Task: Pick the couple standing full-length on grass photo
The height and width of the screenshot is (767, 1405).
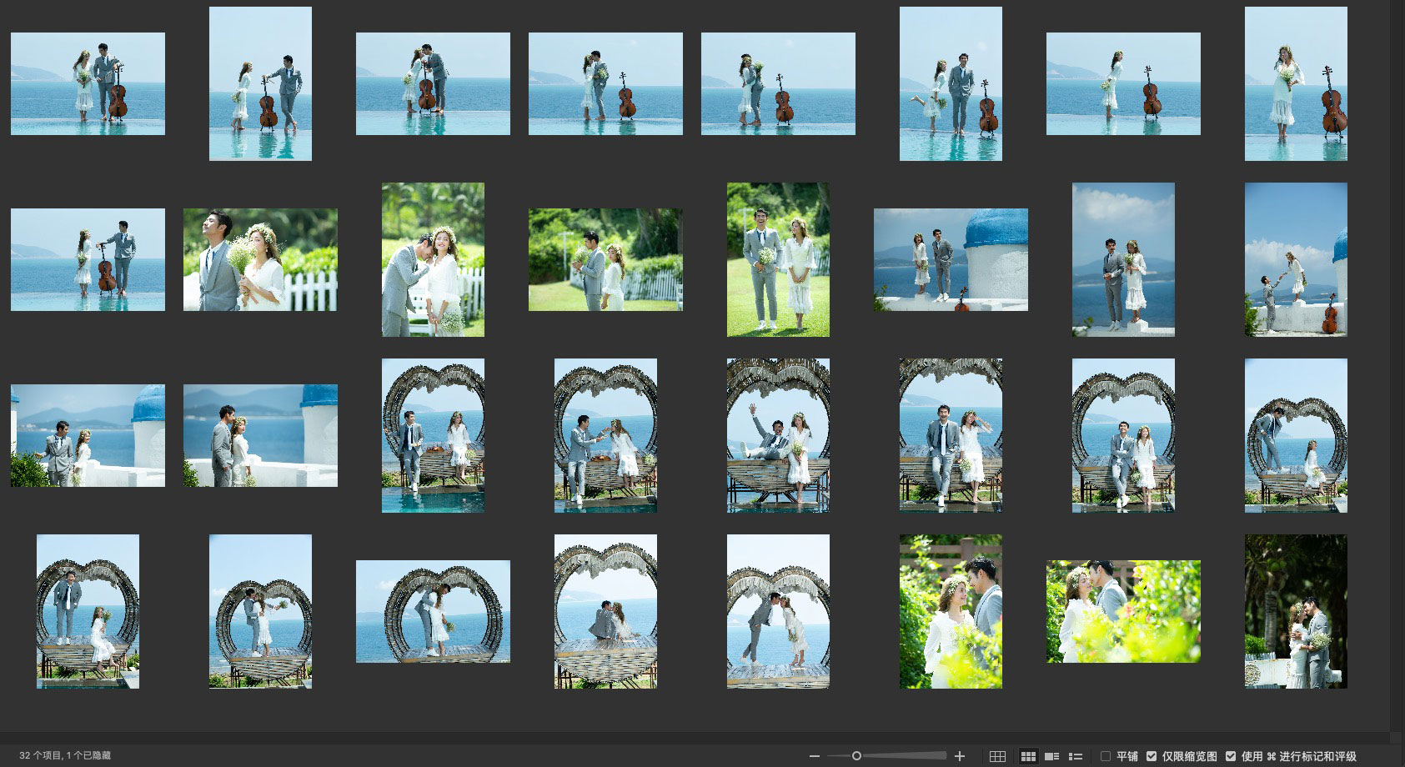Action: click(778, 259)
